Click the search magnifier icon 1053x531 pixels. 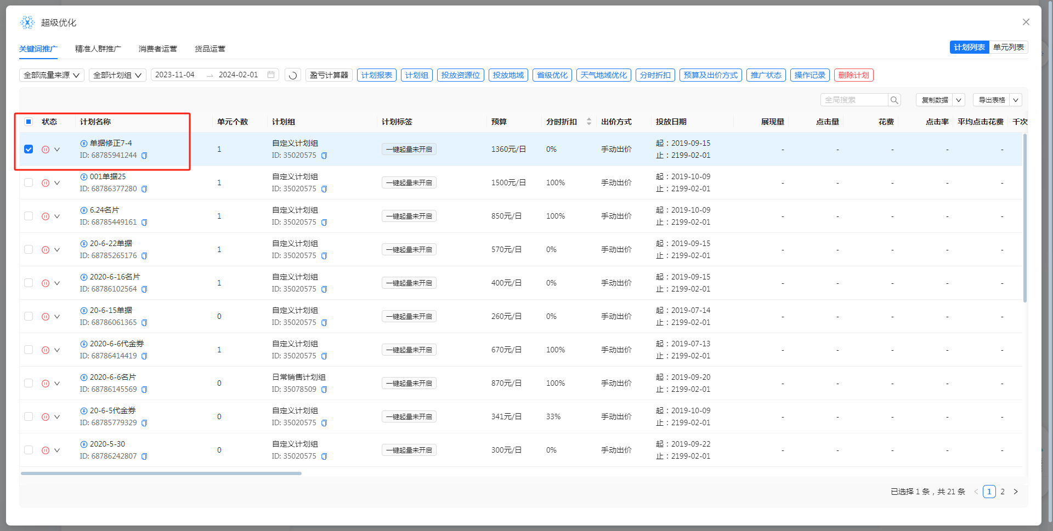coord(895,100)
